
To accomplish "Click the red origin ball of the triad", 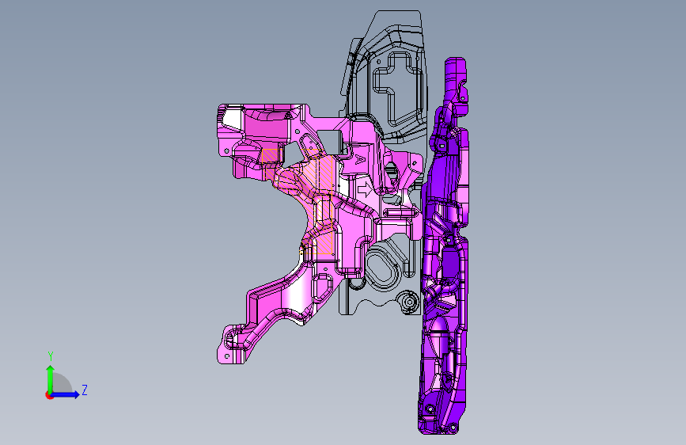I will click(x=49, y=395).
